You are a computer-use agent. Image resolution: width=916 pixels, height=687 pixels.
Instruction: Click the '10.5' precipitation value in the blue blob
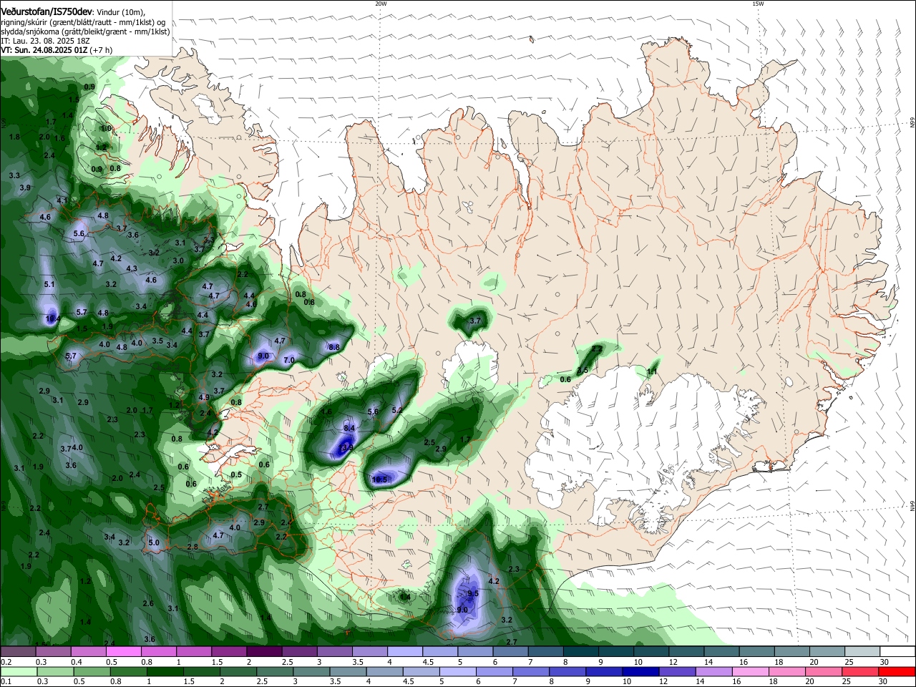[x=380, y=480]
